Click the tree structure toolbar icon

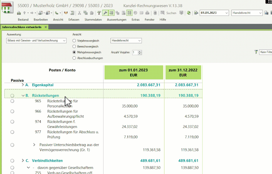[99, 13]
